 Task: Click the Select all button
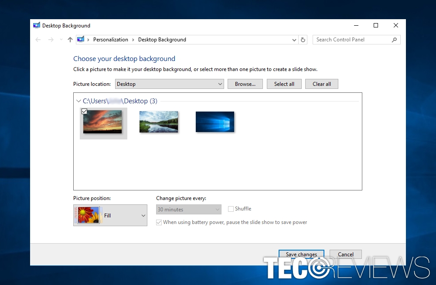coord(284,84)
